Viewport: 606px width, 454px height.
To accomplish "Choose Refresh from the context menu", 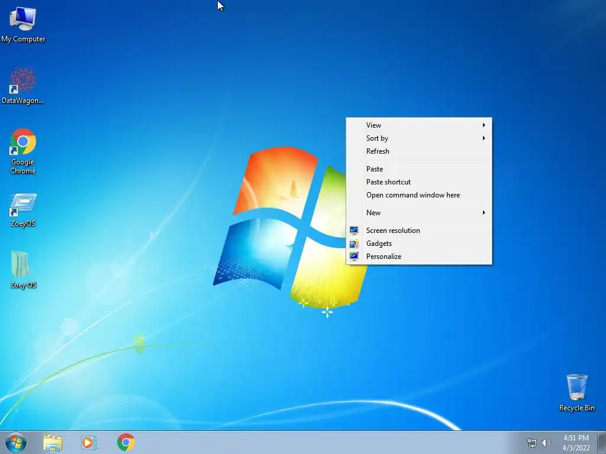I will (x=419, y=151).
